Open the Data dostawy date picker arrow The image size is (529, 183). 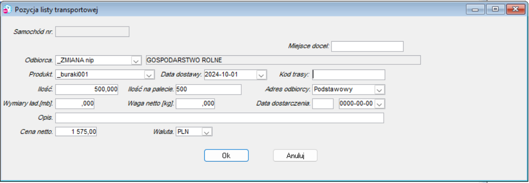[261, 75]
